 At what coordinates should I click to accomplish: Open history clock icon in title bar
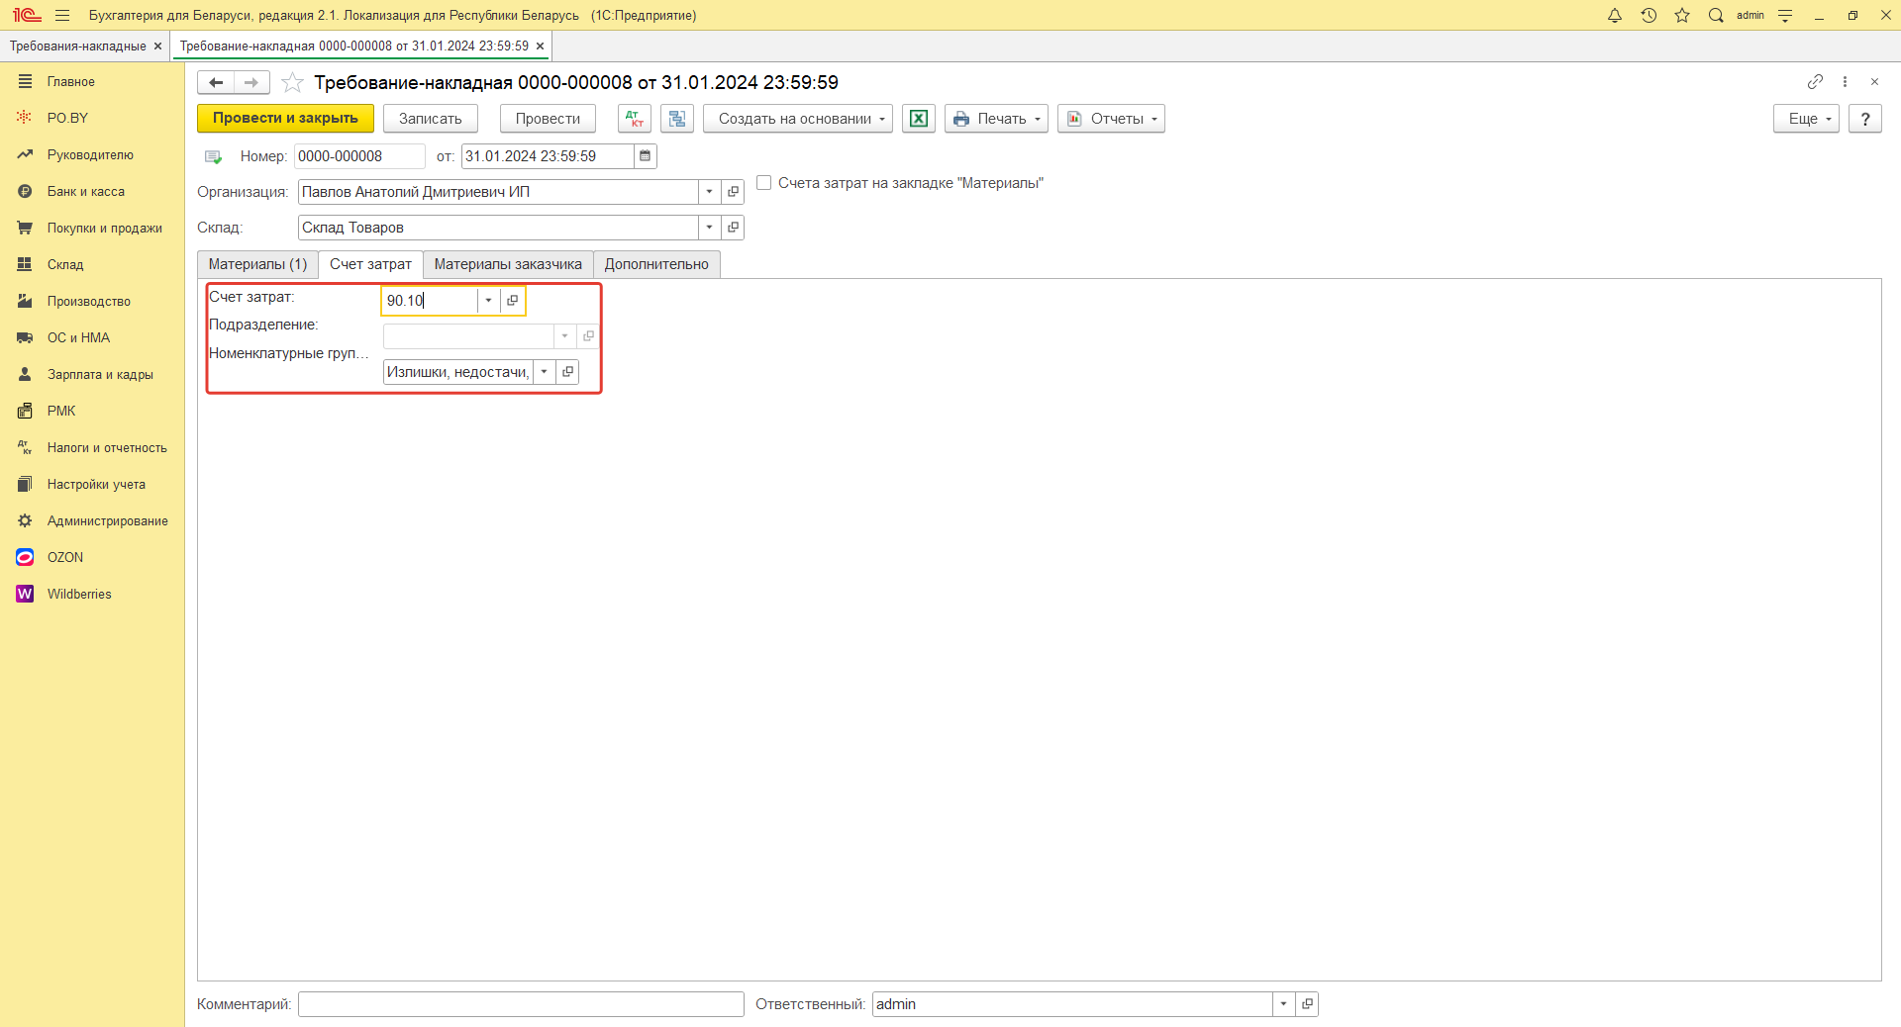coord(1649,15)
